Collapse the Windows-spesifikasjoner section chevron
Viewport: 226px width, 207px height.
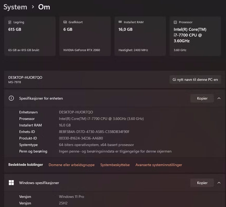(x=219, y=183)
